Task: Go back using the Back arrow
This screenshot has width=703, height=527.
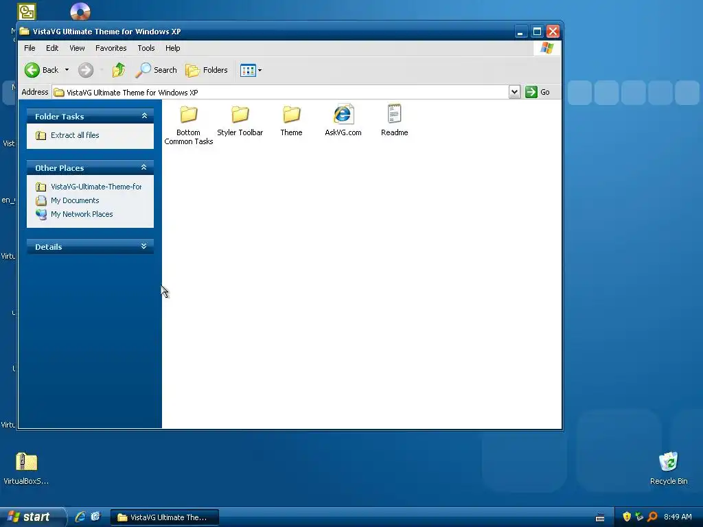Action: (x=42, y=70)
